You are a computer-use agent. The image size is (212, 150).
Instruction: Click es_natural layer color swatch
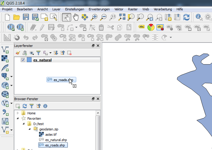click(29, 60)
